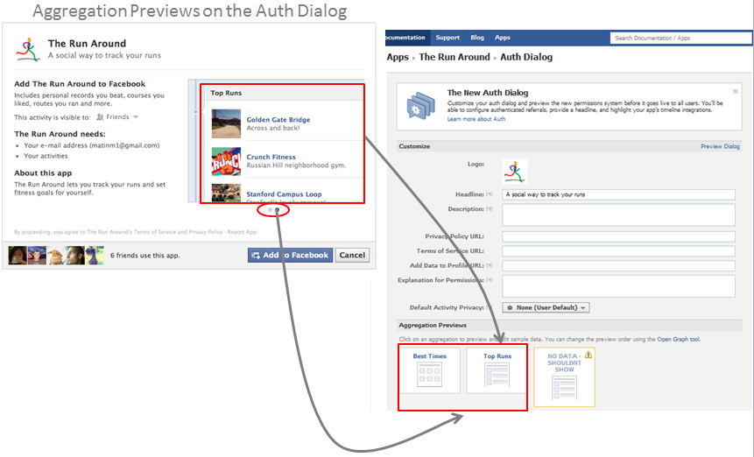
Task: Open the Apps tab in top bar
Action: pyautogui.click(x=503, y=38)
